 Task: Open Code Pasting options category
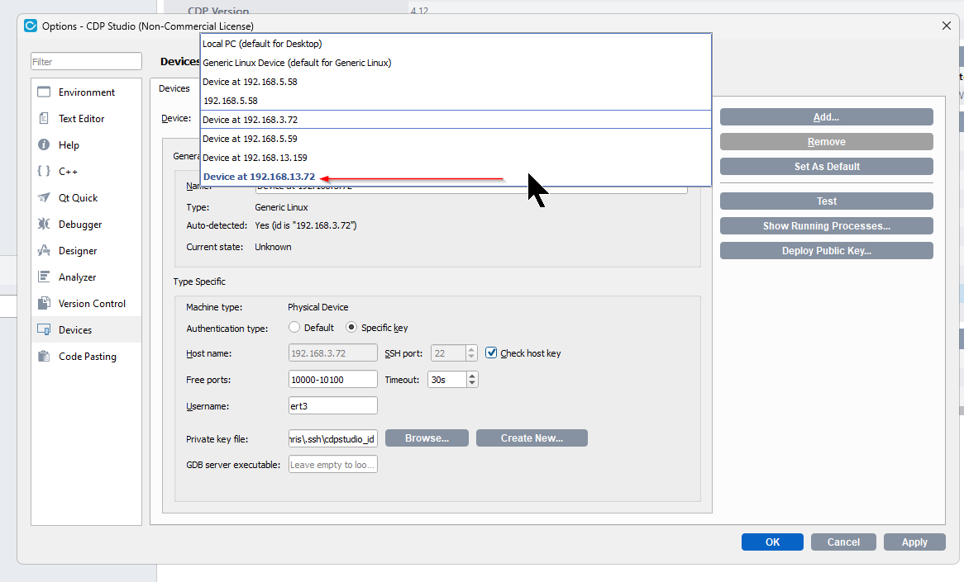[86, 356]
